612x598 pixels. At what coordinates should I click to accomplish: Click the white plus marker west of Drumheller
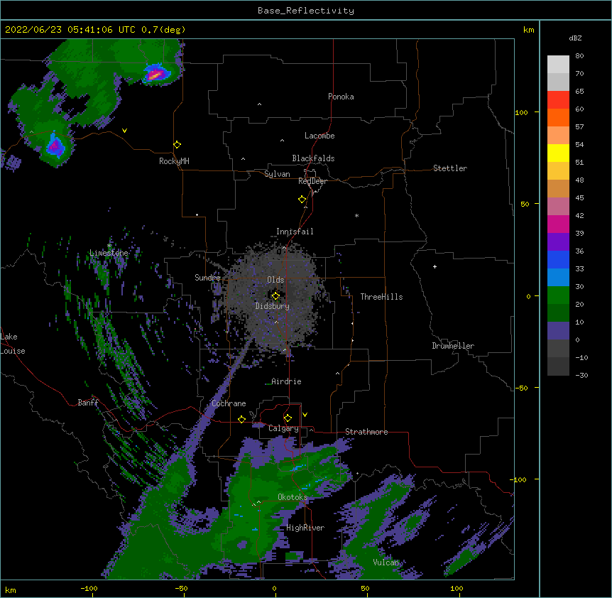coord(435,266)
